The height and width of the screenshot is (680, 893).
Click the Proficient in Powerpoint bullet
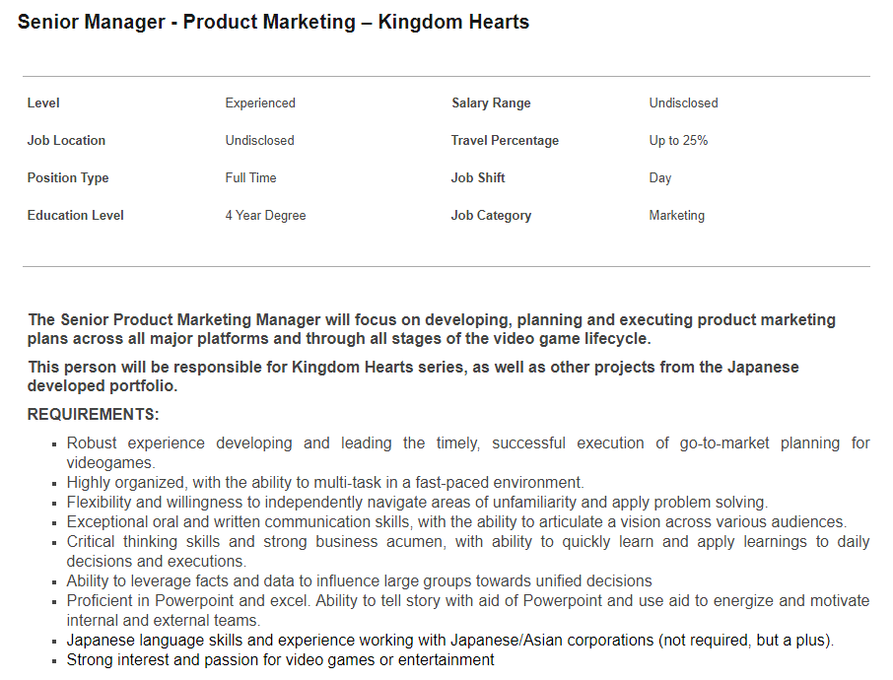pyautogui.click(x=468, y=610)
